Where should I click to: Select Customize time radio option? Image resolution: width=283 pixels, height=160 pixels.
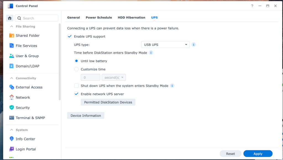tap(76, 69)
